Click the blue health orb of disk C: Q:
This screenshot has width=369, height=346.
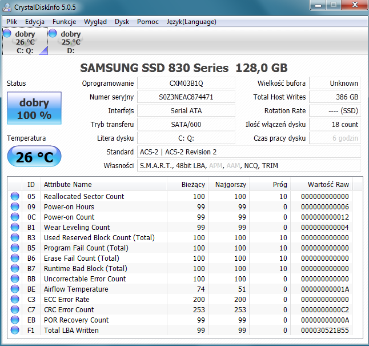pos(7,33)
